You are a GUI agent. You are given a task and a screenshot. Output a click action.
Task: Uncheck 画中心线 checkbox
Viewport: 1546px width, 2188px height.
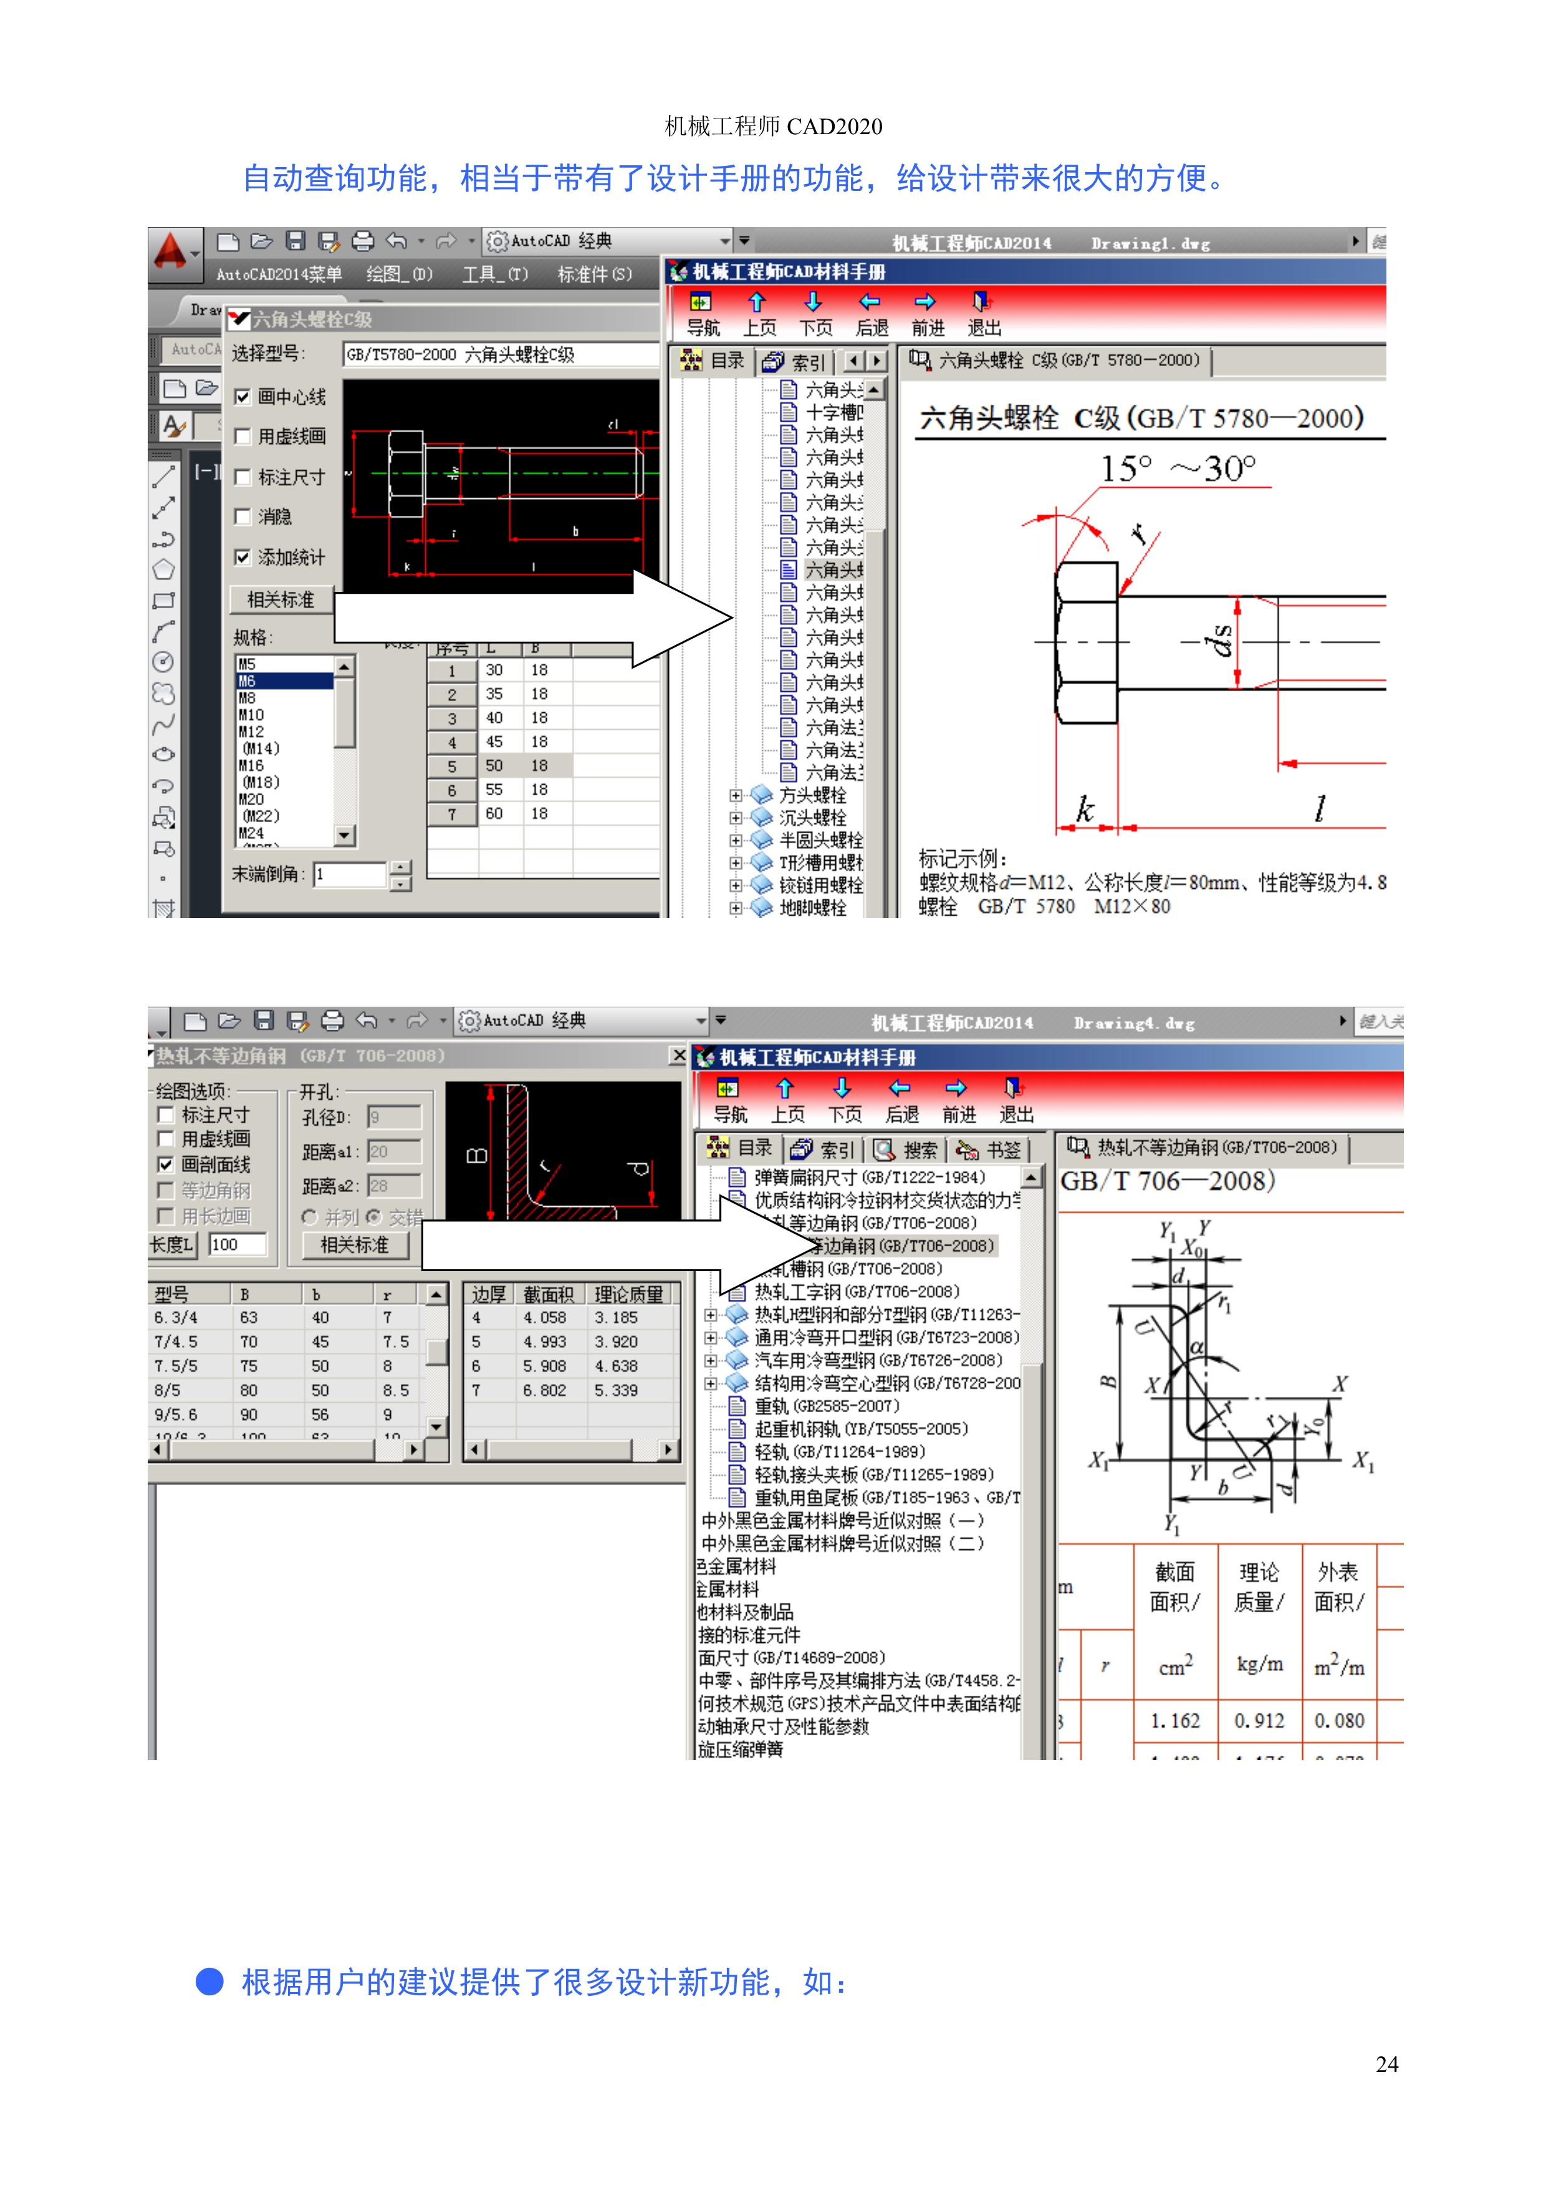243,397
